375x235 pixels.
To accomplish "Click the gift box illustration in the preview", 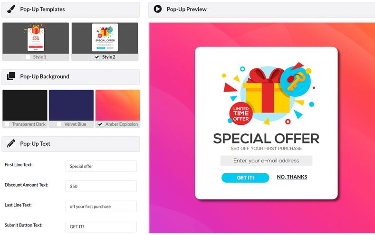I will (x=266, y=94).
